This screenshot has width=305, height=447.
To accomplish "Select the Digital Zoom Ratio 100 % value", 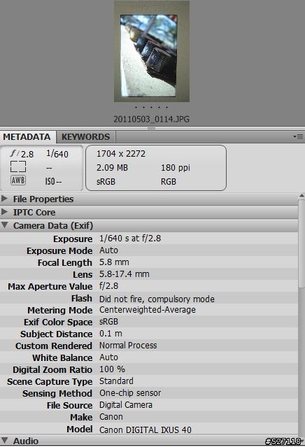I will pos(112,369).
